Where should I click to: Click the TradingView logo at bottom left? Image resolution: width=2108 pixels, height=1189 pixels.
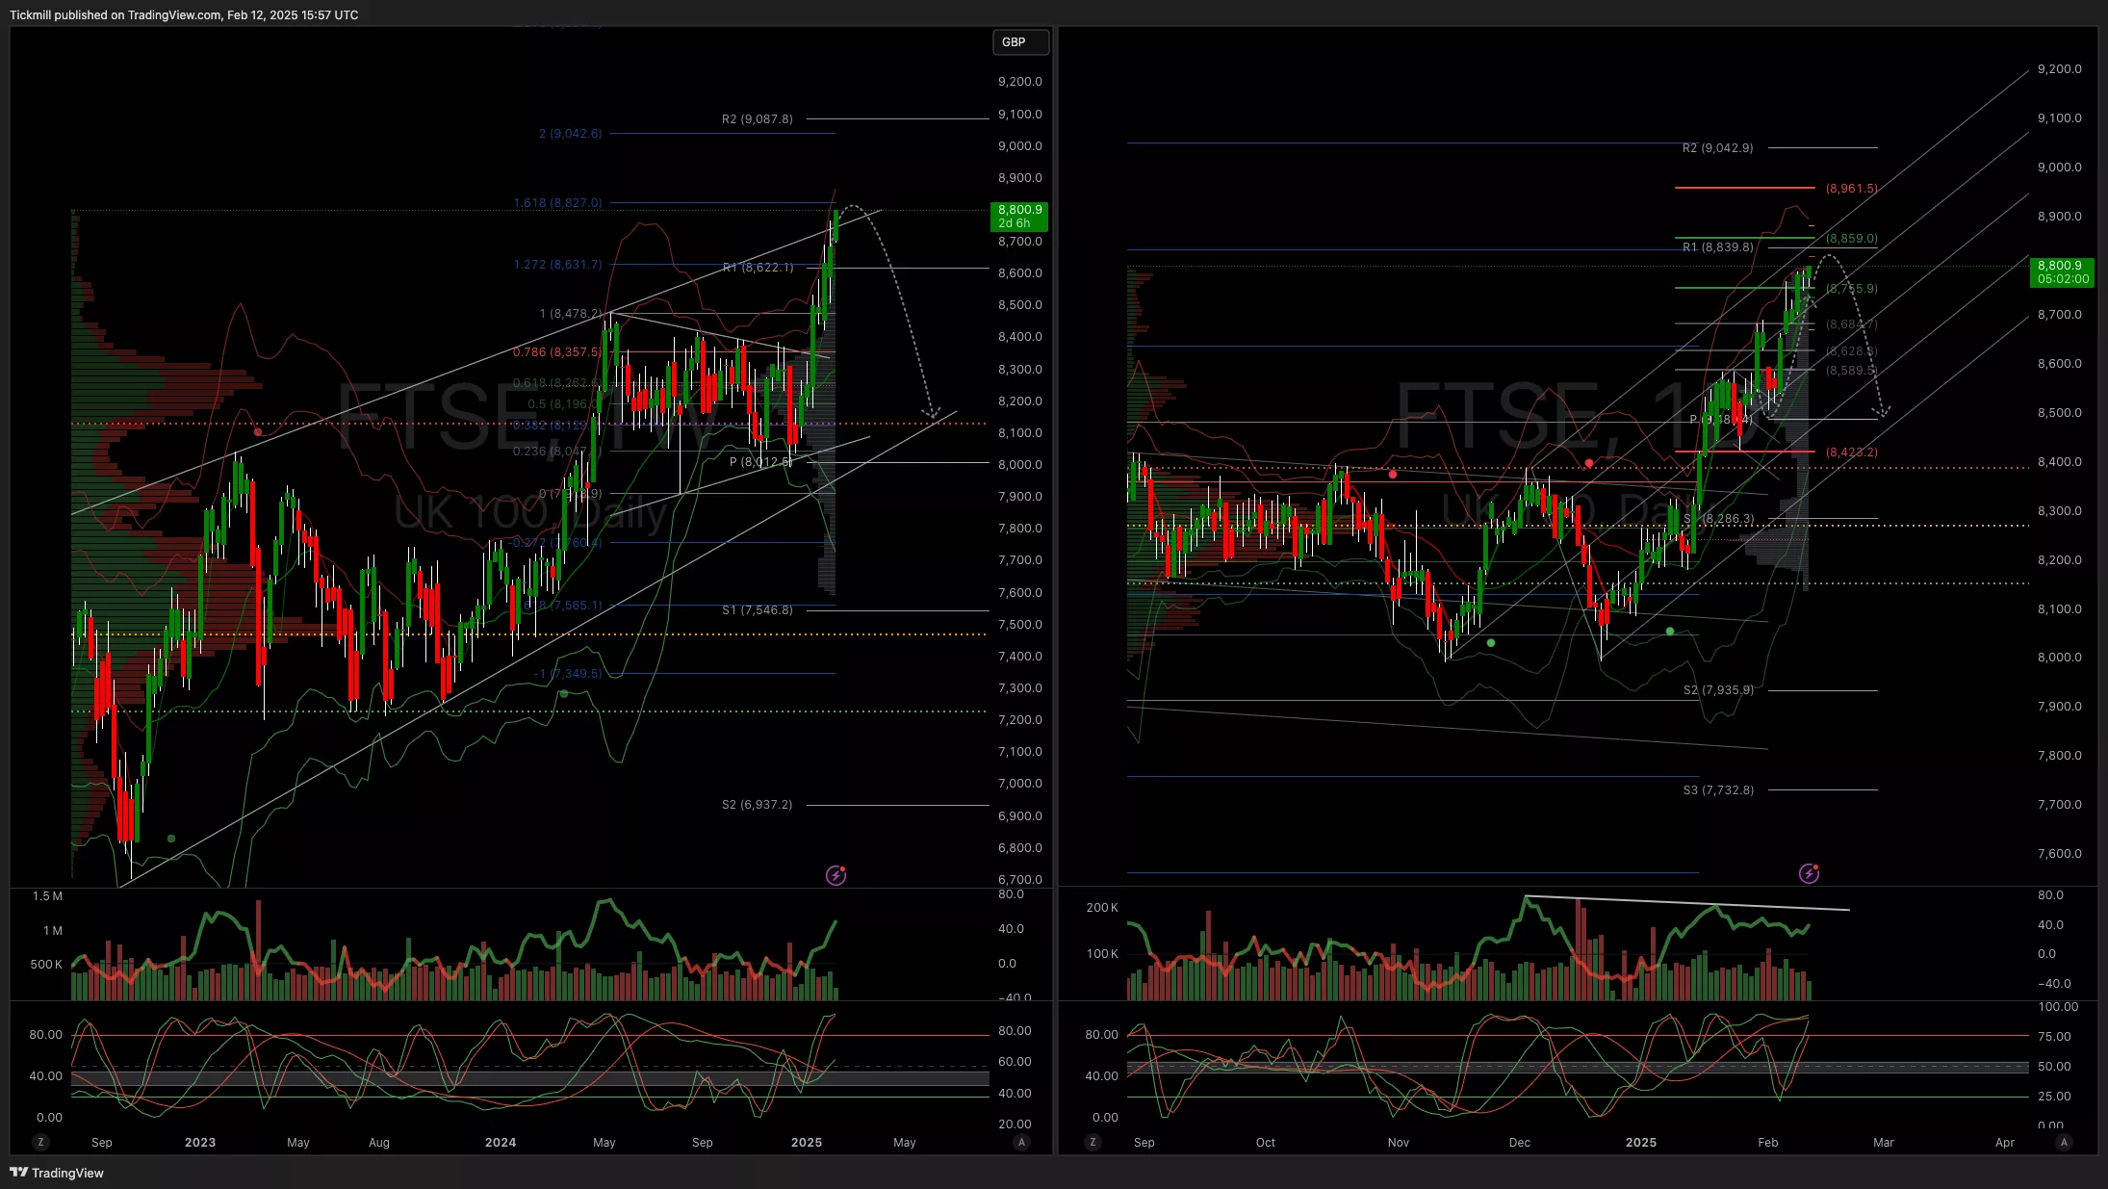tap(18, 1173)
